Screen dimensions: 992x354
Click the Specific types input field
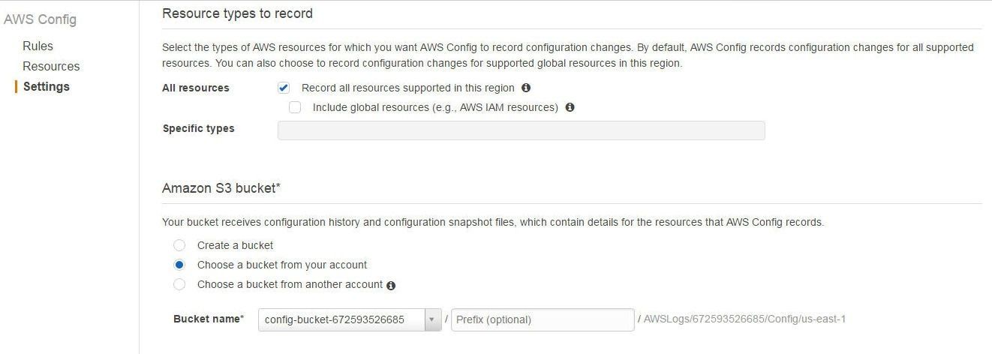(522, 130)
